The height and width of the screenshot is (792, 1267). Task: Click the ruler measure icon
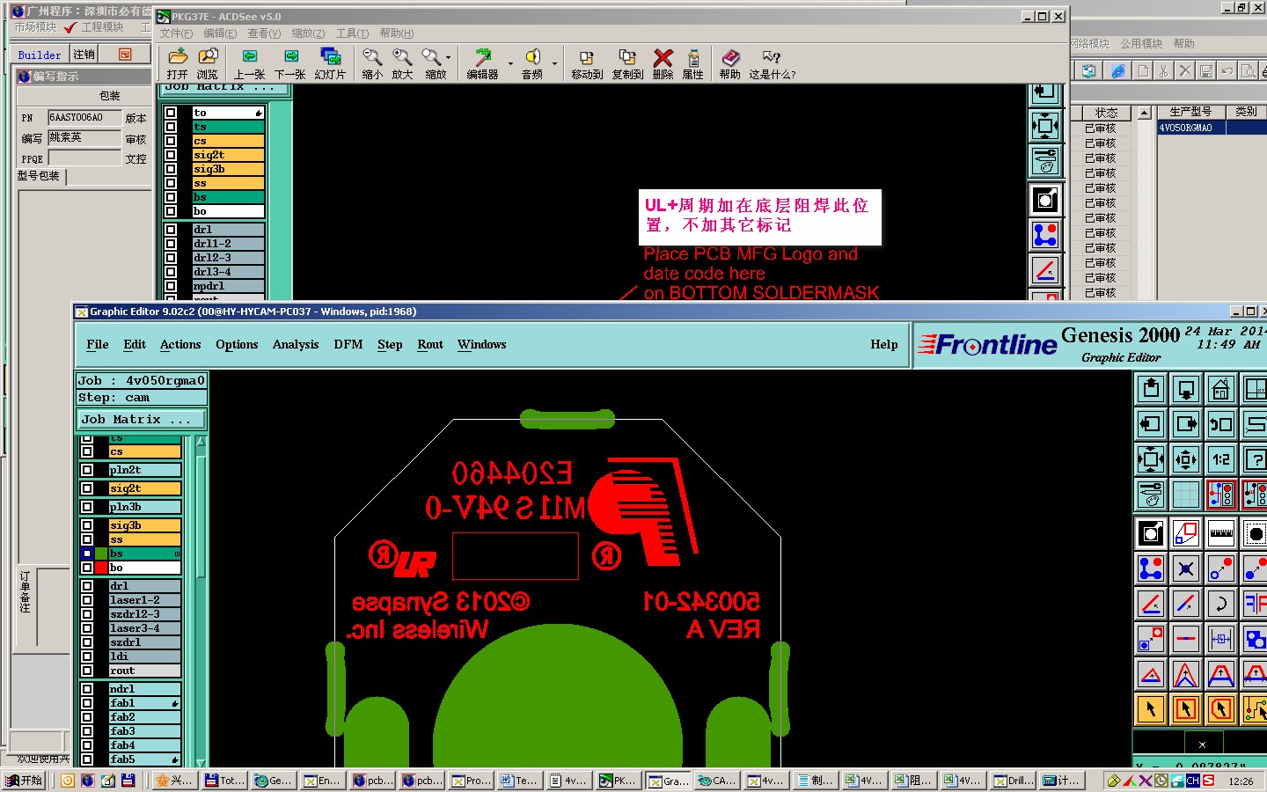[x=1221, y=533]
